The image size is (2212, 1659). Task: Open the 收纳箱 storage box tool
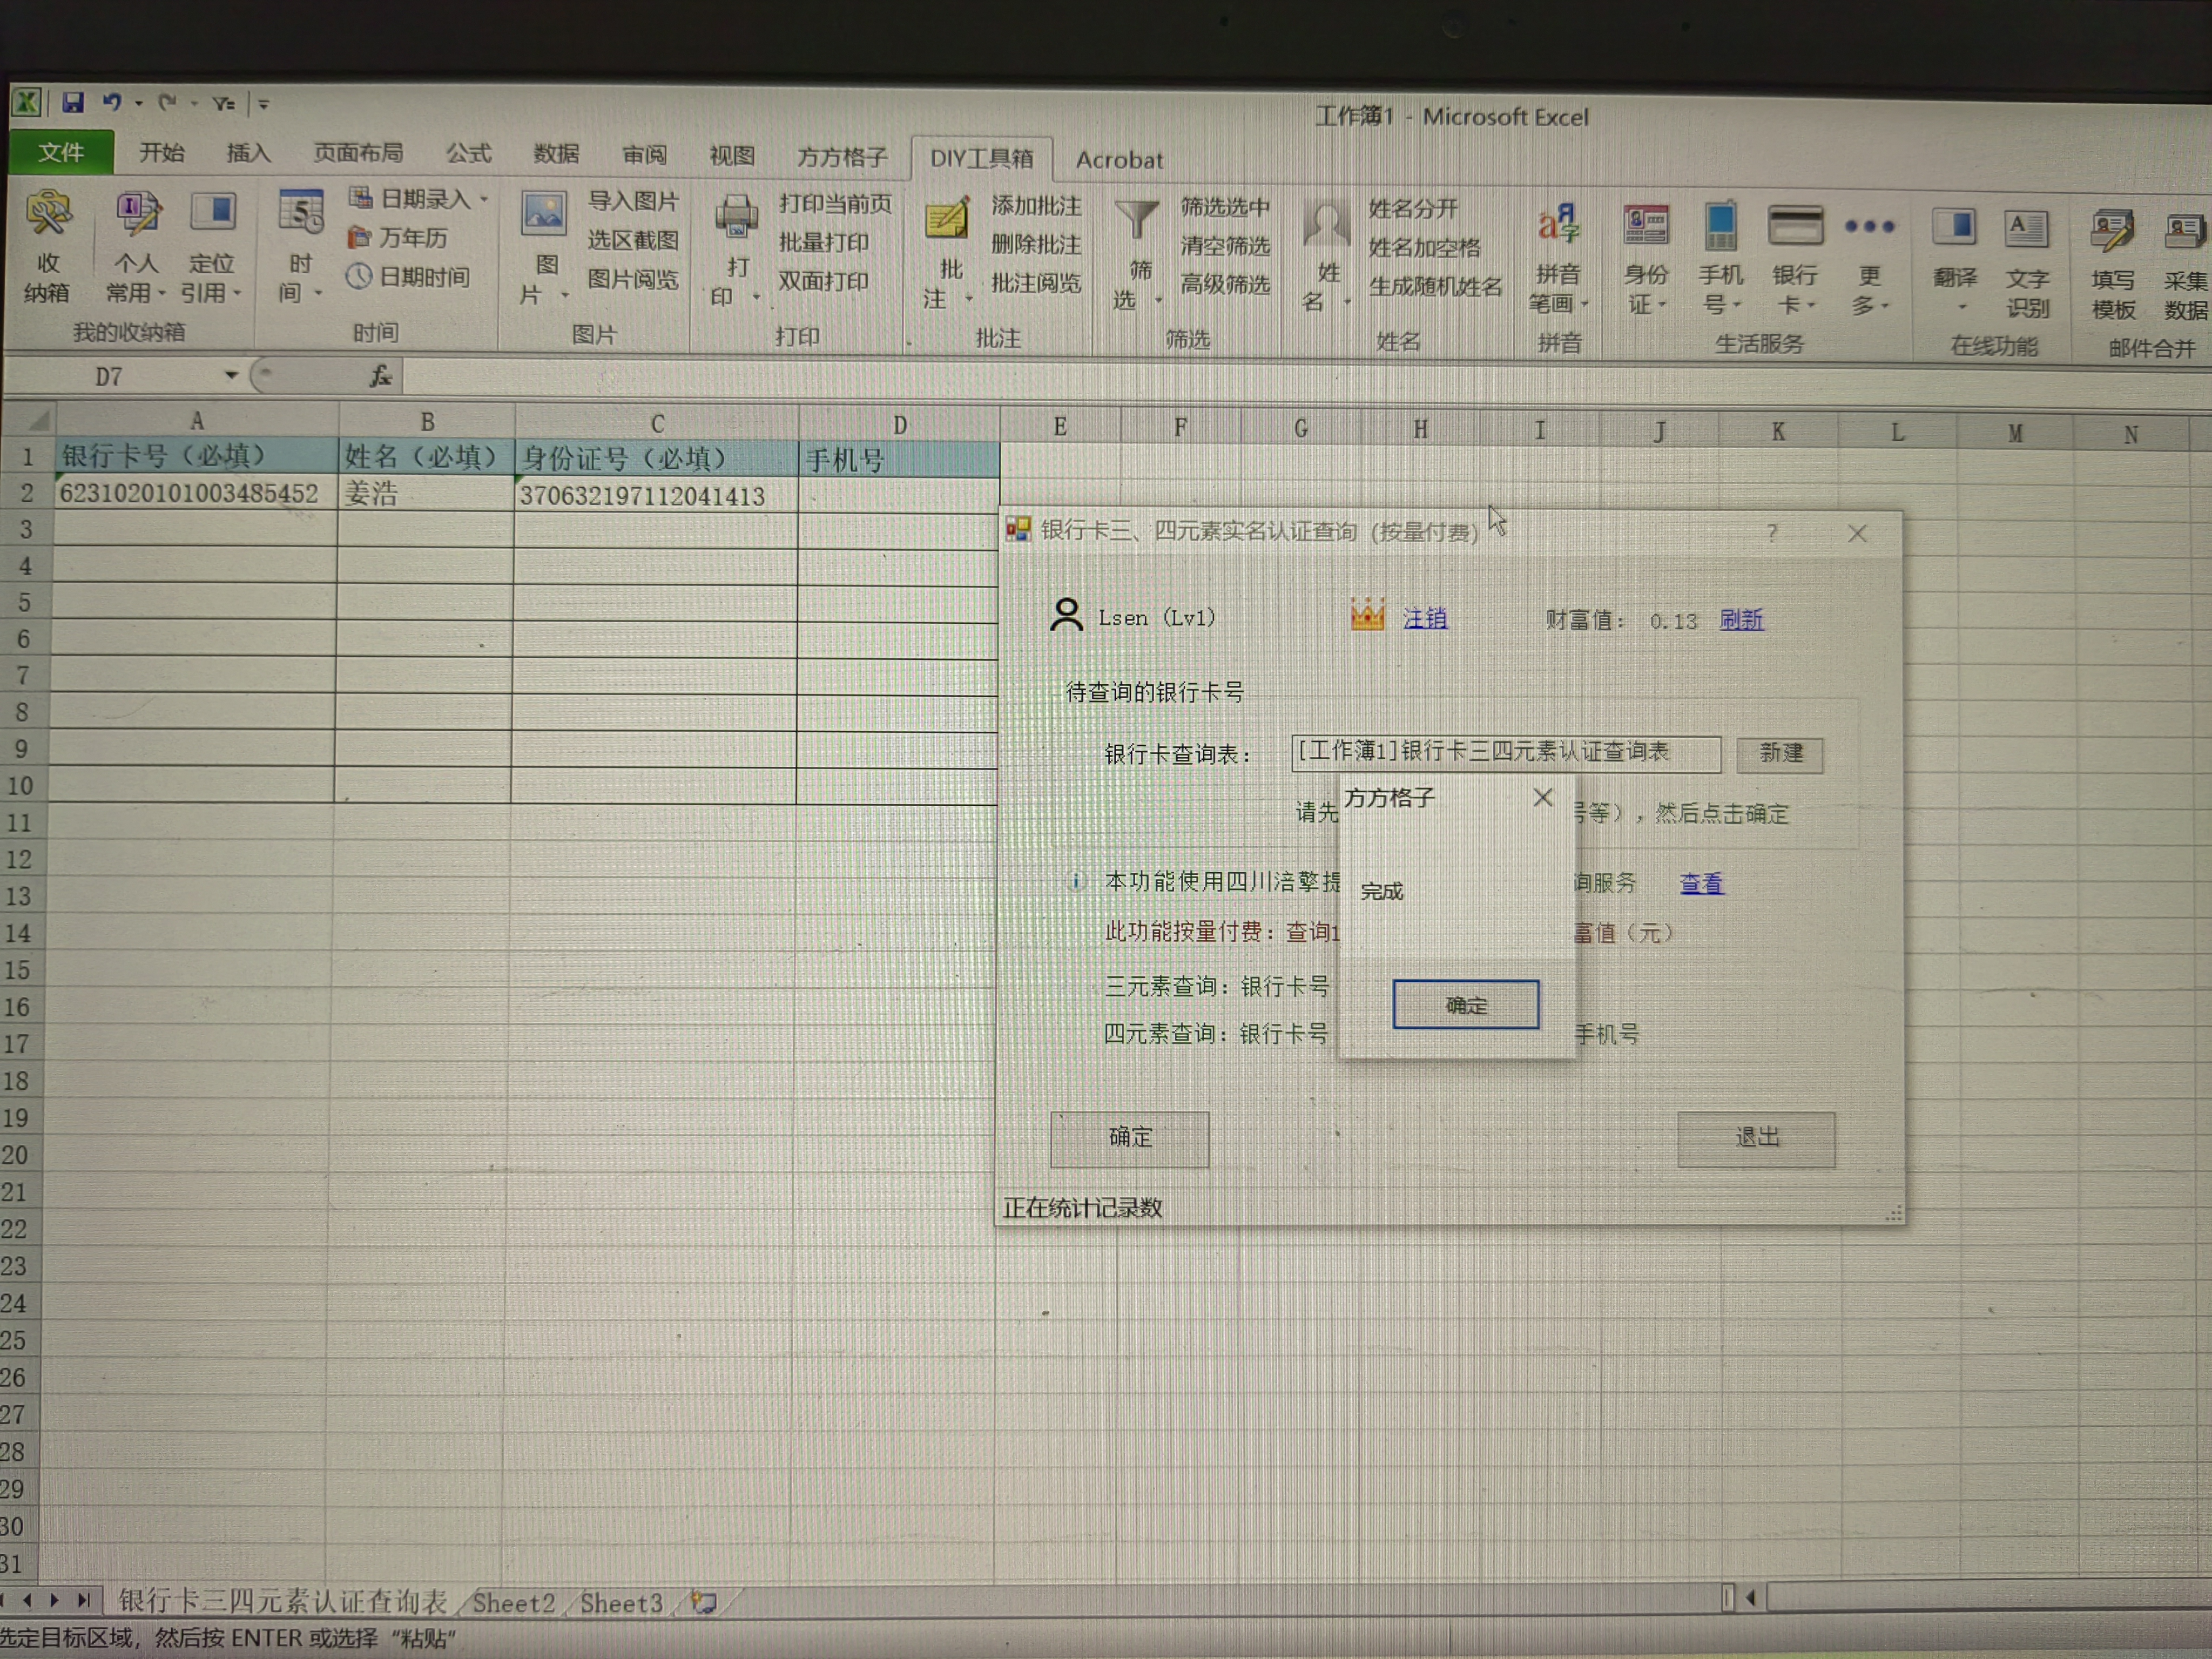coord(47,246)
